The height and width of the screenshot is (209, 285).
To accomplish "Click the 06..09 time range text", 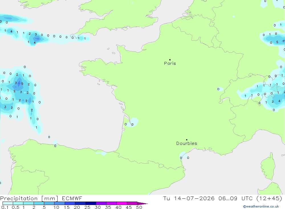I will coord(228,198).
